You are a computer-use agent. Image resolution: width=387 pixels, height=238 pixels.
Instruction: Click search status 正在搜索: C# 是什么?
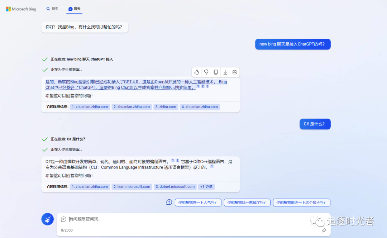(x=68, y=139)
